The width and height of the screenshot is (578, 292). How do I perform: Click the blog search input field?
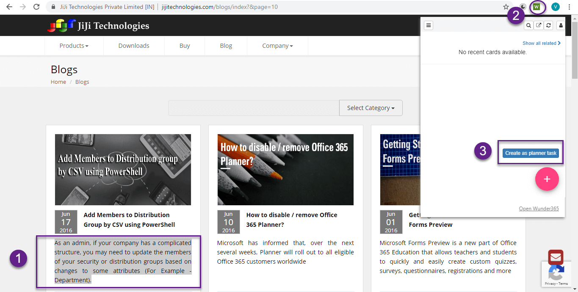point(254,108)
